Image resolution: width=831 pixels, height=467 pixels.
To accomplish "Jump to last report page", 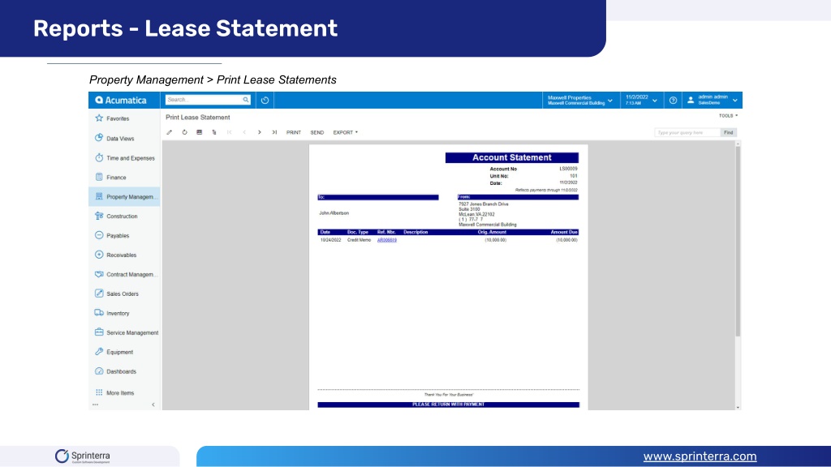I will point(274,132).
